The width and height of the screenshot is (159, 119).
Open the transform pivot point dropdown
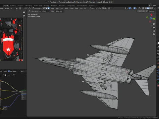pyautogui.click(x=99, y=8)
